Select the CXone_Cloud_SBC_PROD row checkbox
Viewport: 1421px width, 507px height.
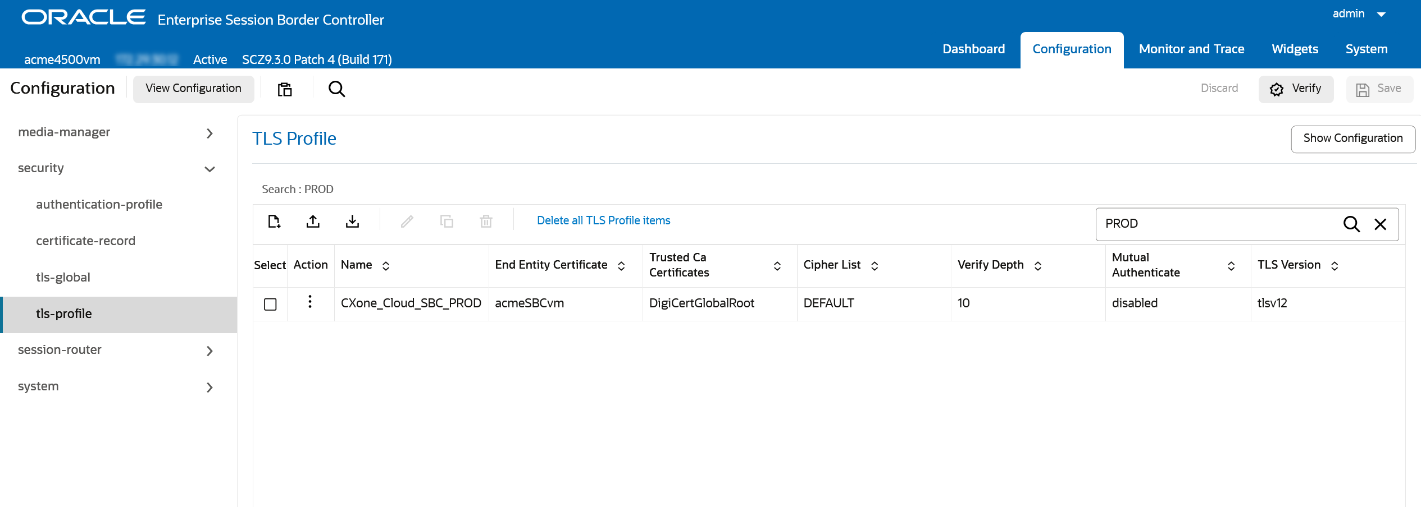pos(270,304)
